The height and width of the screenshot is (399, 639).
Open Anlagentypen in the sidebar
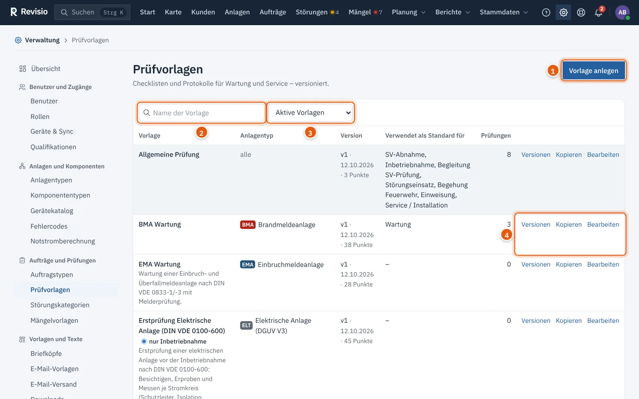click(51, 180)
